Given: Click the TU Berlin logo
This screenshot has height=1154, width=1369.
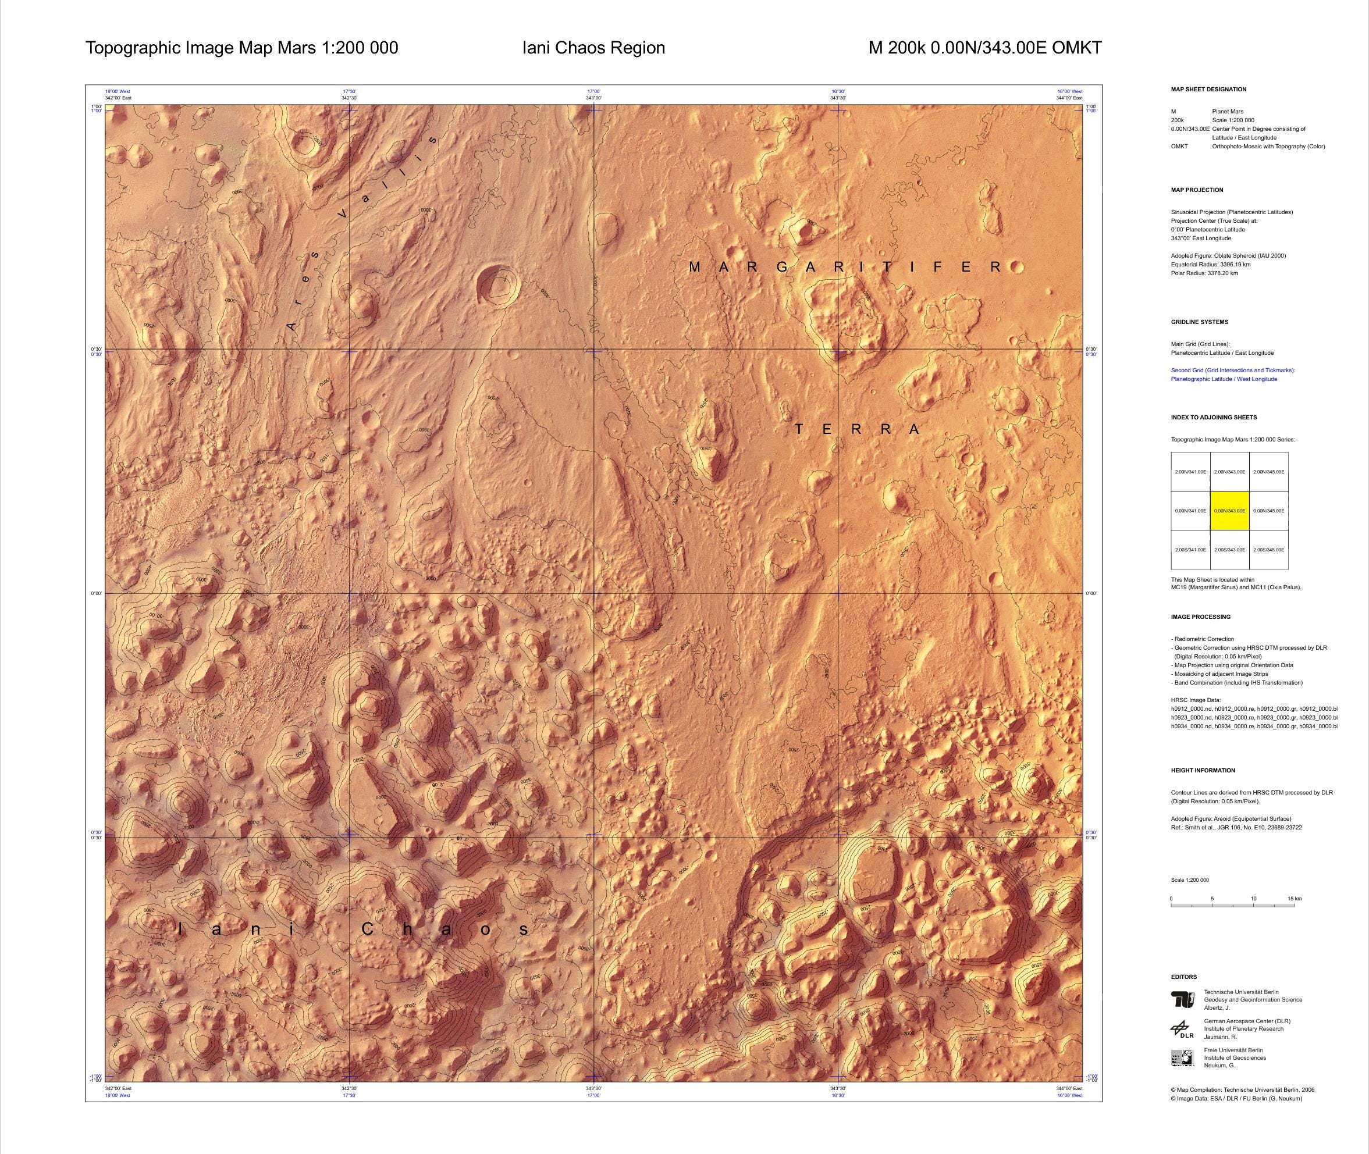Looking at the screenshot, I should point(1182,1000).
